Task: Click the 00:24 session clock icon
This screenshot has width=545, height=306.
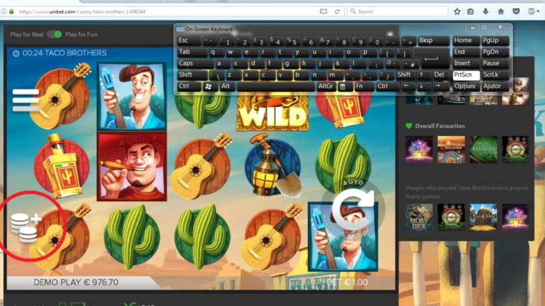Action: [x=16, y=53]
